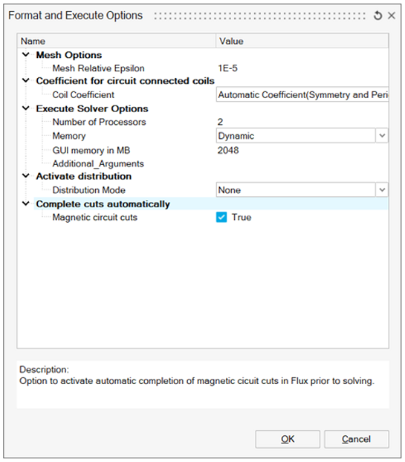Click the Cancel button

357,439
